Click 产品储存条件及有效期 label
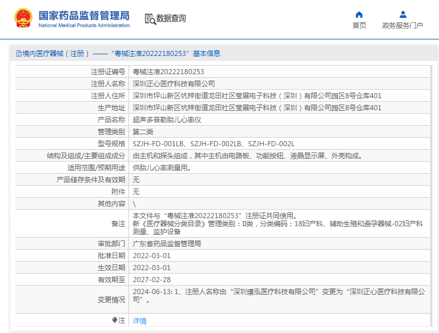The height and width of the screenshot is (333, 439). [x=91, y=180]
